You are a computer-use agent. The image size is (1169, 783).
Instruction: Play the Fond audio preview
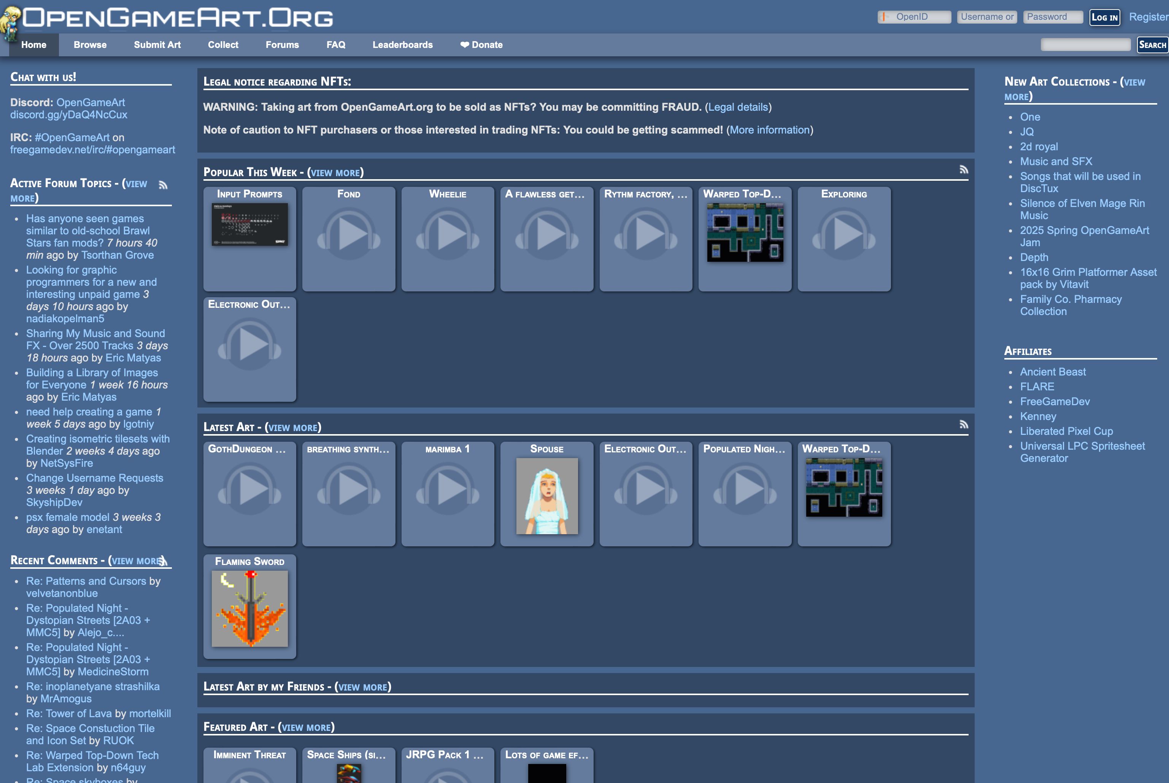[x=348, y=234]
